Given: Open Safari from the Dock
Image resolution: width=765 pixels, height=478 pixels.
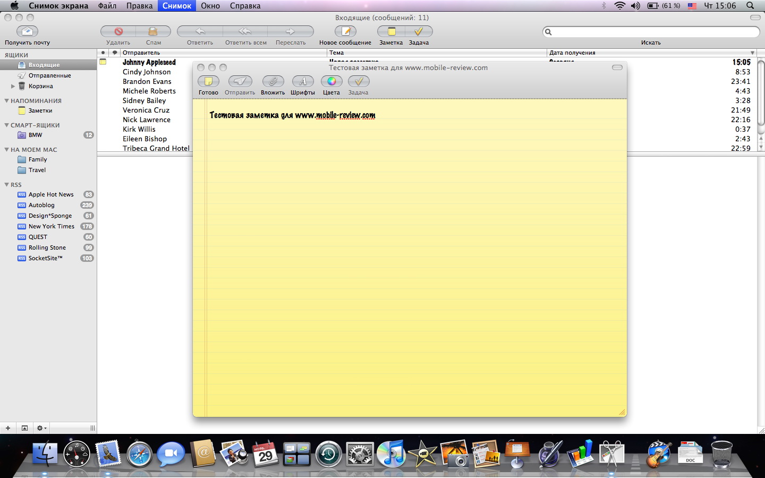Looking at the screenshot, I should pos(140,454).
